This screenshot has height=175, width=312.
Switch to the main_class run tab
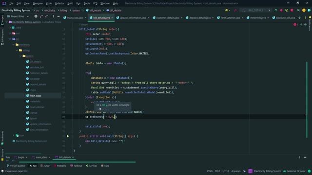(x=41, y=157)
